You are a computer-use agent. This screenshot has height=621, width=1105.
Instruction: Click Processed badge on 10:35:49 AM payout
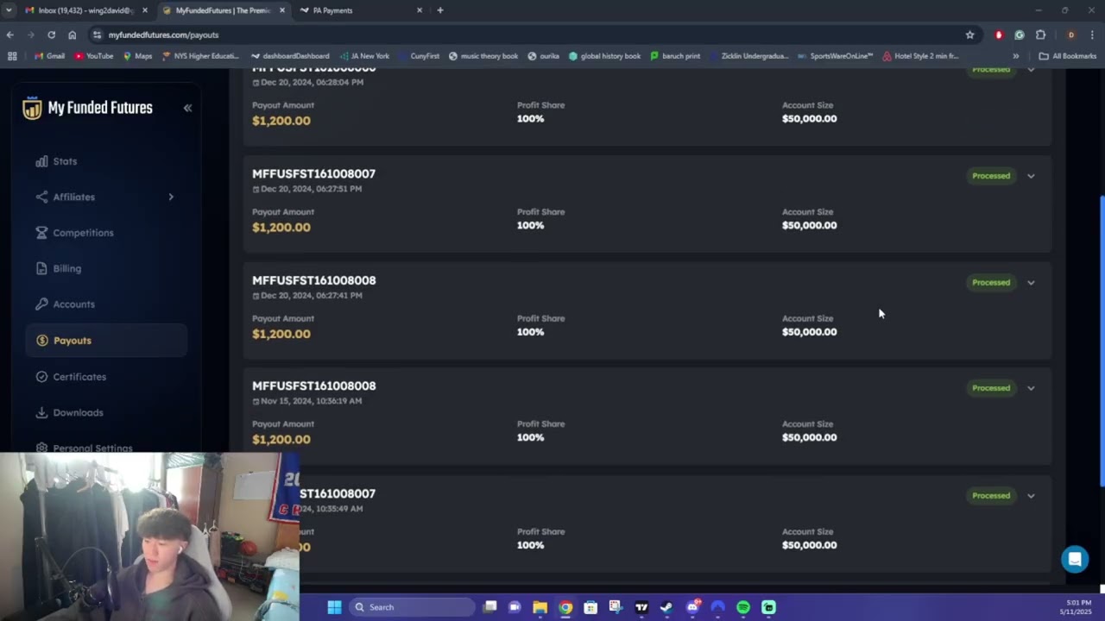tap(991, 496)
